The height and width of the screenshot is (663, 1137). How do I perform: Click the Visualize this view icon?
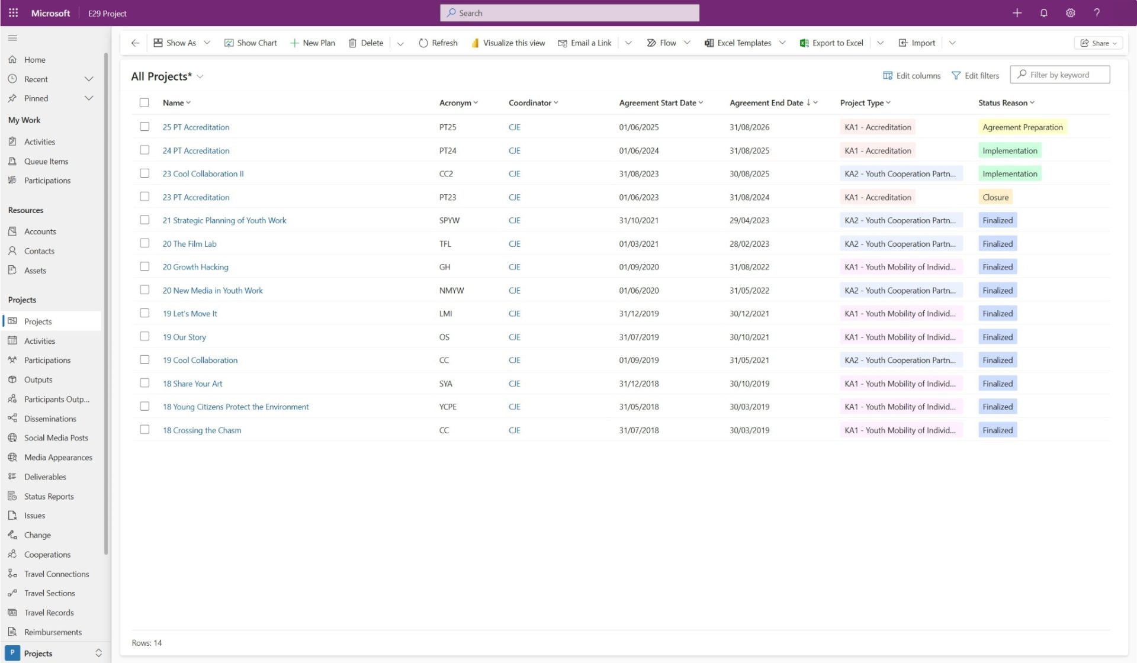pos(475,43)
